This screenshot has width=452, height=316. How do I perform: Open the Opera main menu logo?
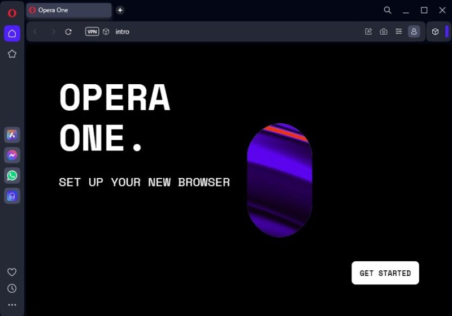[12, 13]
